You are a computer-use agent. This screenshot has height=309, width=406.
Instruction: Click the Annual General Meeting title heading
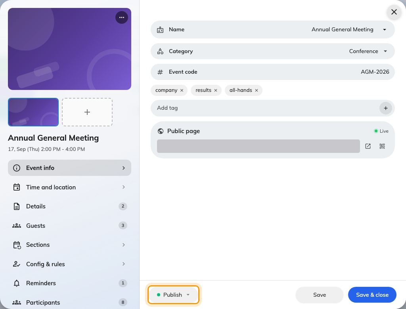pyautogui.click(x=54, y=138)
